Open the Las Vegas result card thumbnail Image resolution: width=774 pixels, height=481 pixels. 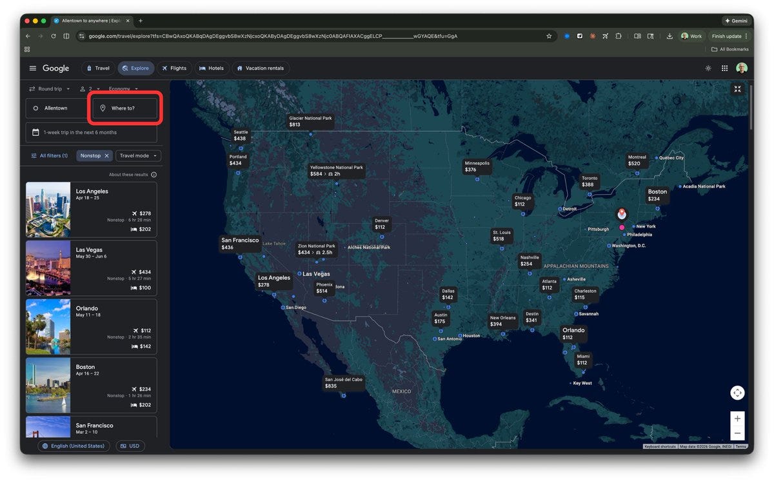tap(48, 268)
